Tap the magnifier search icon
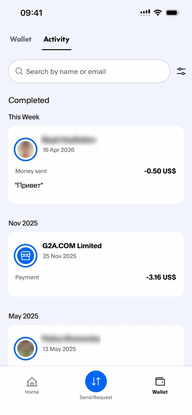Screen dimensions: 192x415 (x=19, y=71)
